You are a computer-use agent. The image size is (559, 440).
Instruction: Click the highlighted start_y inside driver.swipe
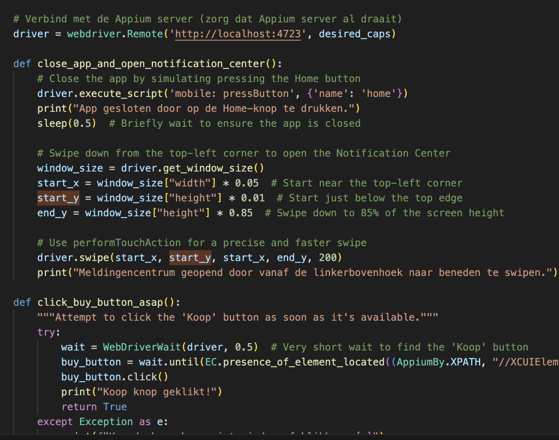click(x=190, y=257)
